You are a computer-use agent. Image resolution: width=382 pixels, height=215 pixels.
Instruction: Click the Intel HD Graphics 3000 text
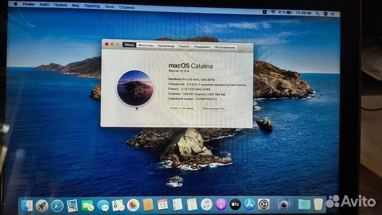point(204,94)
